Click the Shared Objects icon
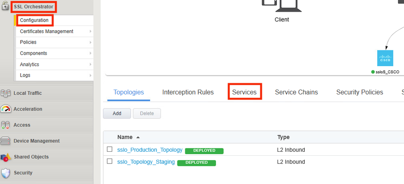Screen dimensions: 404x184 [x=6, y=157]
